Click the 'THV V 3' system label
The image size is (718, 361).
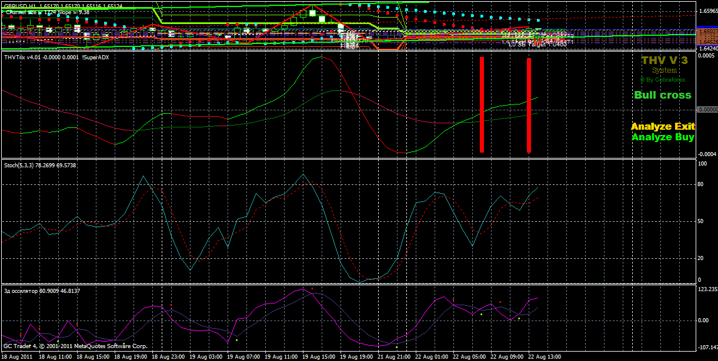(664, 60)
